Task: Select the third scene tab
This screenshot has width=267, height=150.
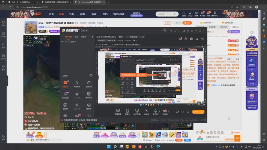Action: (83, 37)
